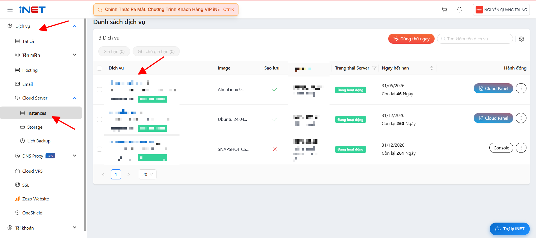Viewport: 536px width, 238px height.
Task: Click the iNET logo
Action: click(x=32, y=10)
